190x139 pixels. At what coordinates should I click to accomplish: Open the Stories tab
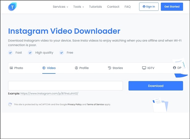[x=115, y=68]
